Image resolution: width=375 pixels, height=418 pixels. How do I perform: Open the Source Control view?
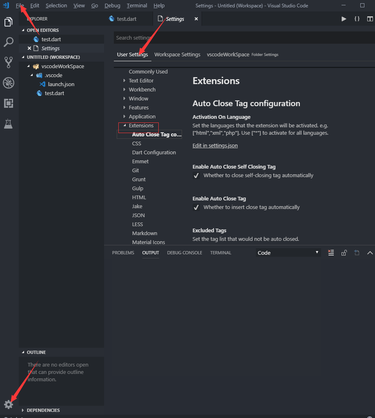pos(9,62)
